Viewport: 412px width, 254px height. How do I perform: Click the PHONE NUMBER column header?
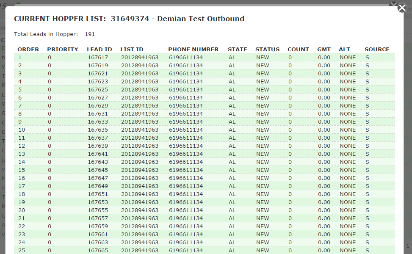[x=193, y=50]
